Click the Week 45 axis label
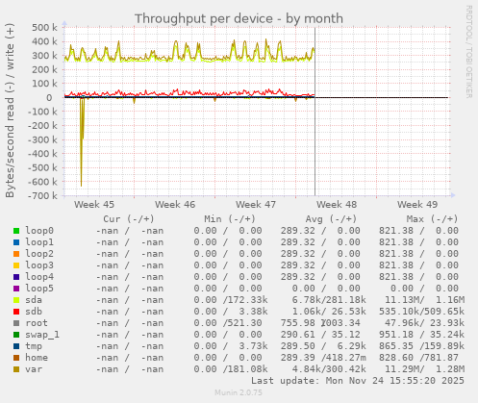This screenshot has width=478, height=403. [94, 205]
